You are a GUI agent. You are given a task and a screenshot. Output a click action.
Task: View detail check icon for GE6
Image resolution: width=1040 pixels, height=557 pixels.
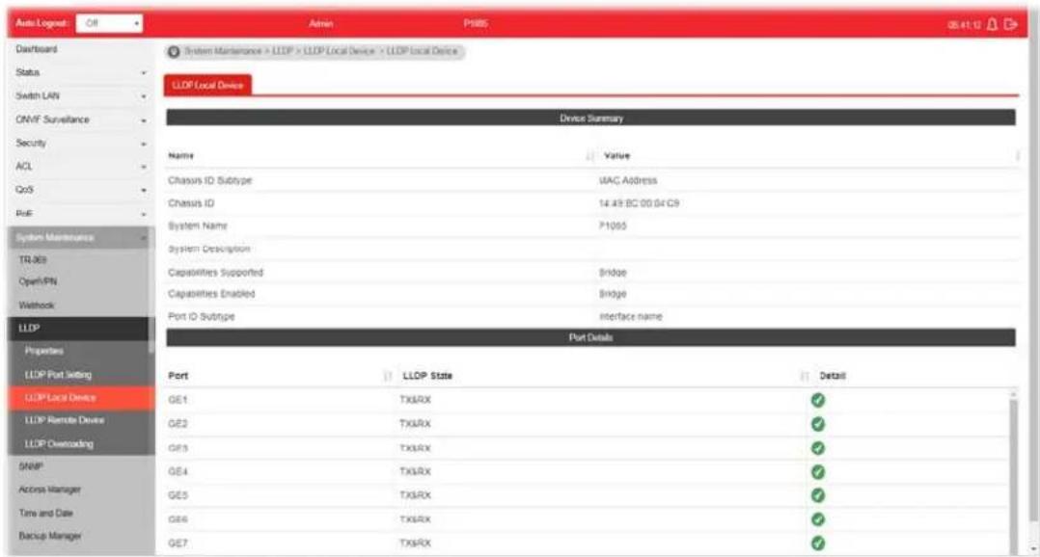pyautogui.click(x=818, y=519)
